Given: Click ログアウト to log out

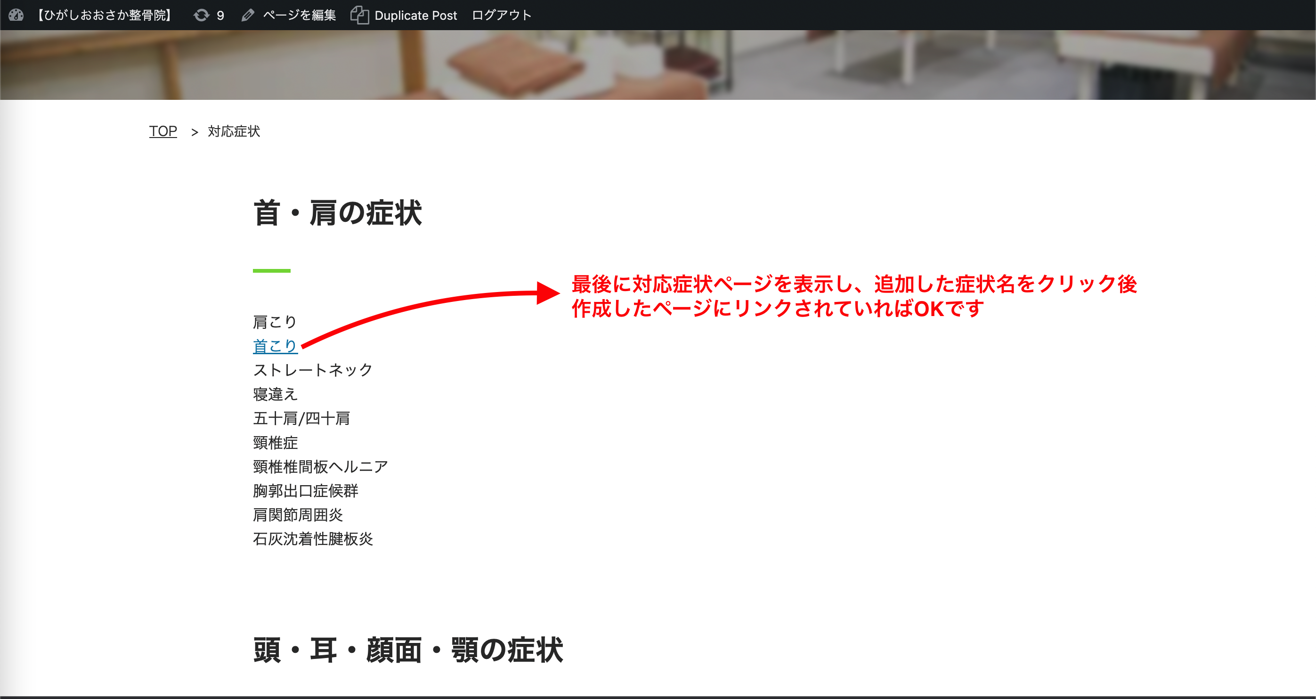Looking at the screenshot, I should 501,15.
